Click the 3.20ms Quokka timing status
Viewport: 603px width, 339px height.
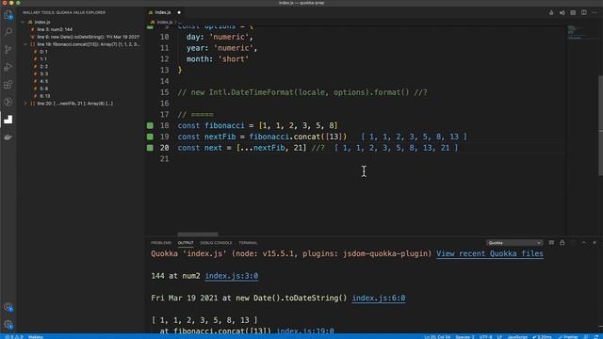pos(542,337)
